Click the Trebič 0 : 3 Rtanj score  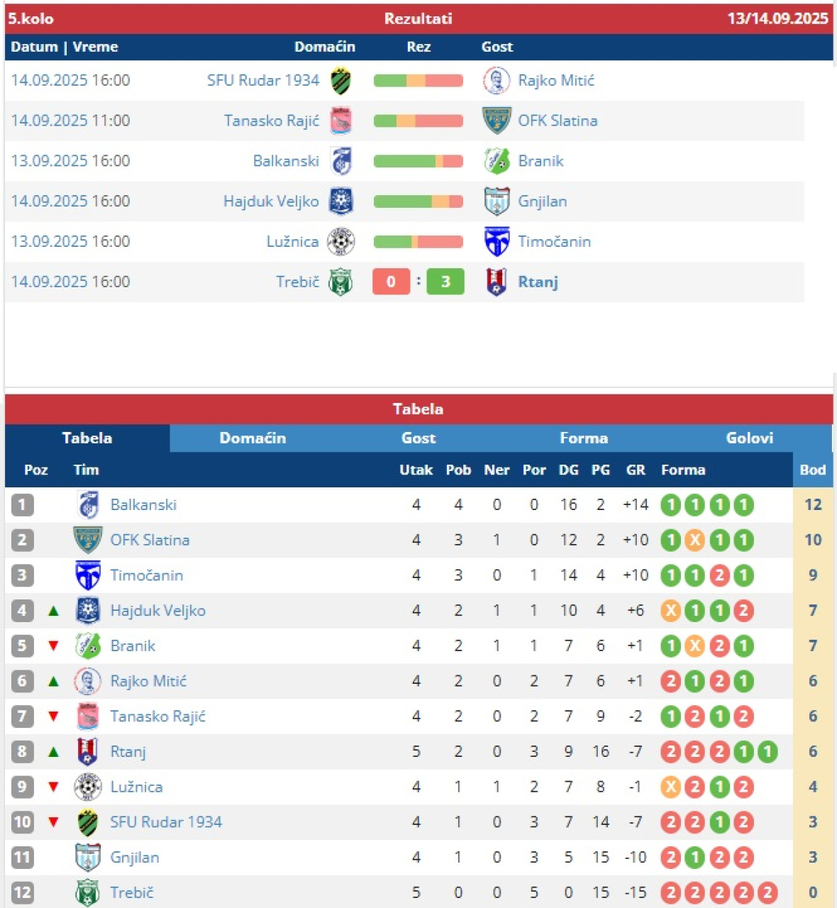(418, 282)
